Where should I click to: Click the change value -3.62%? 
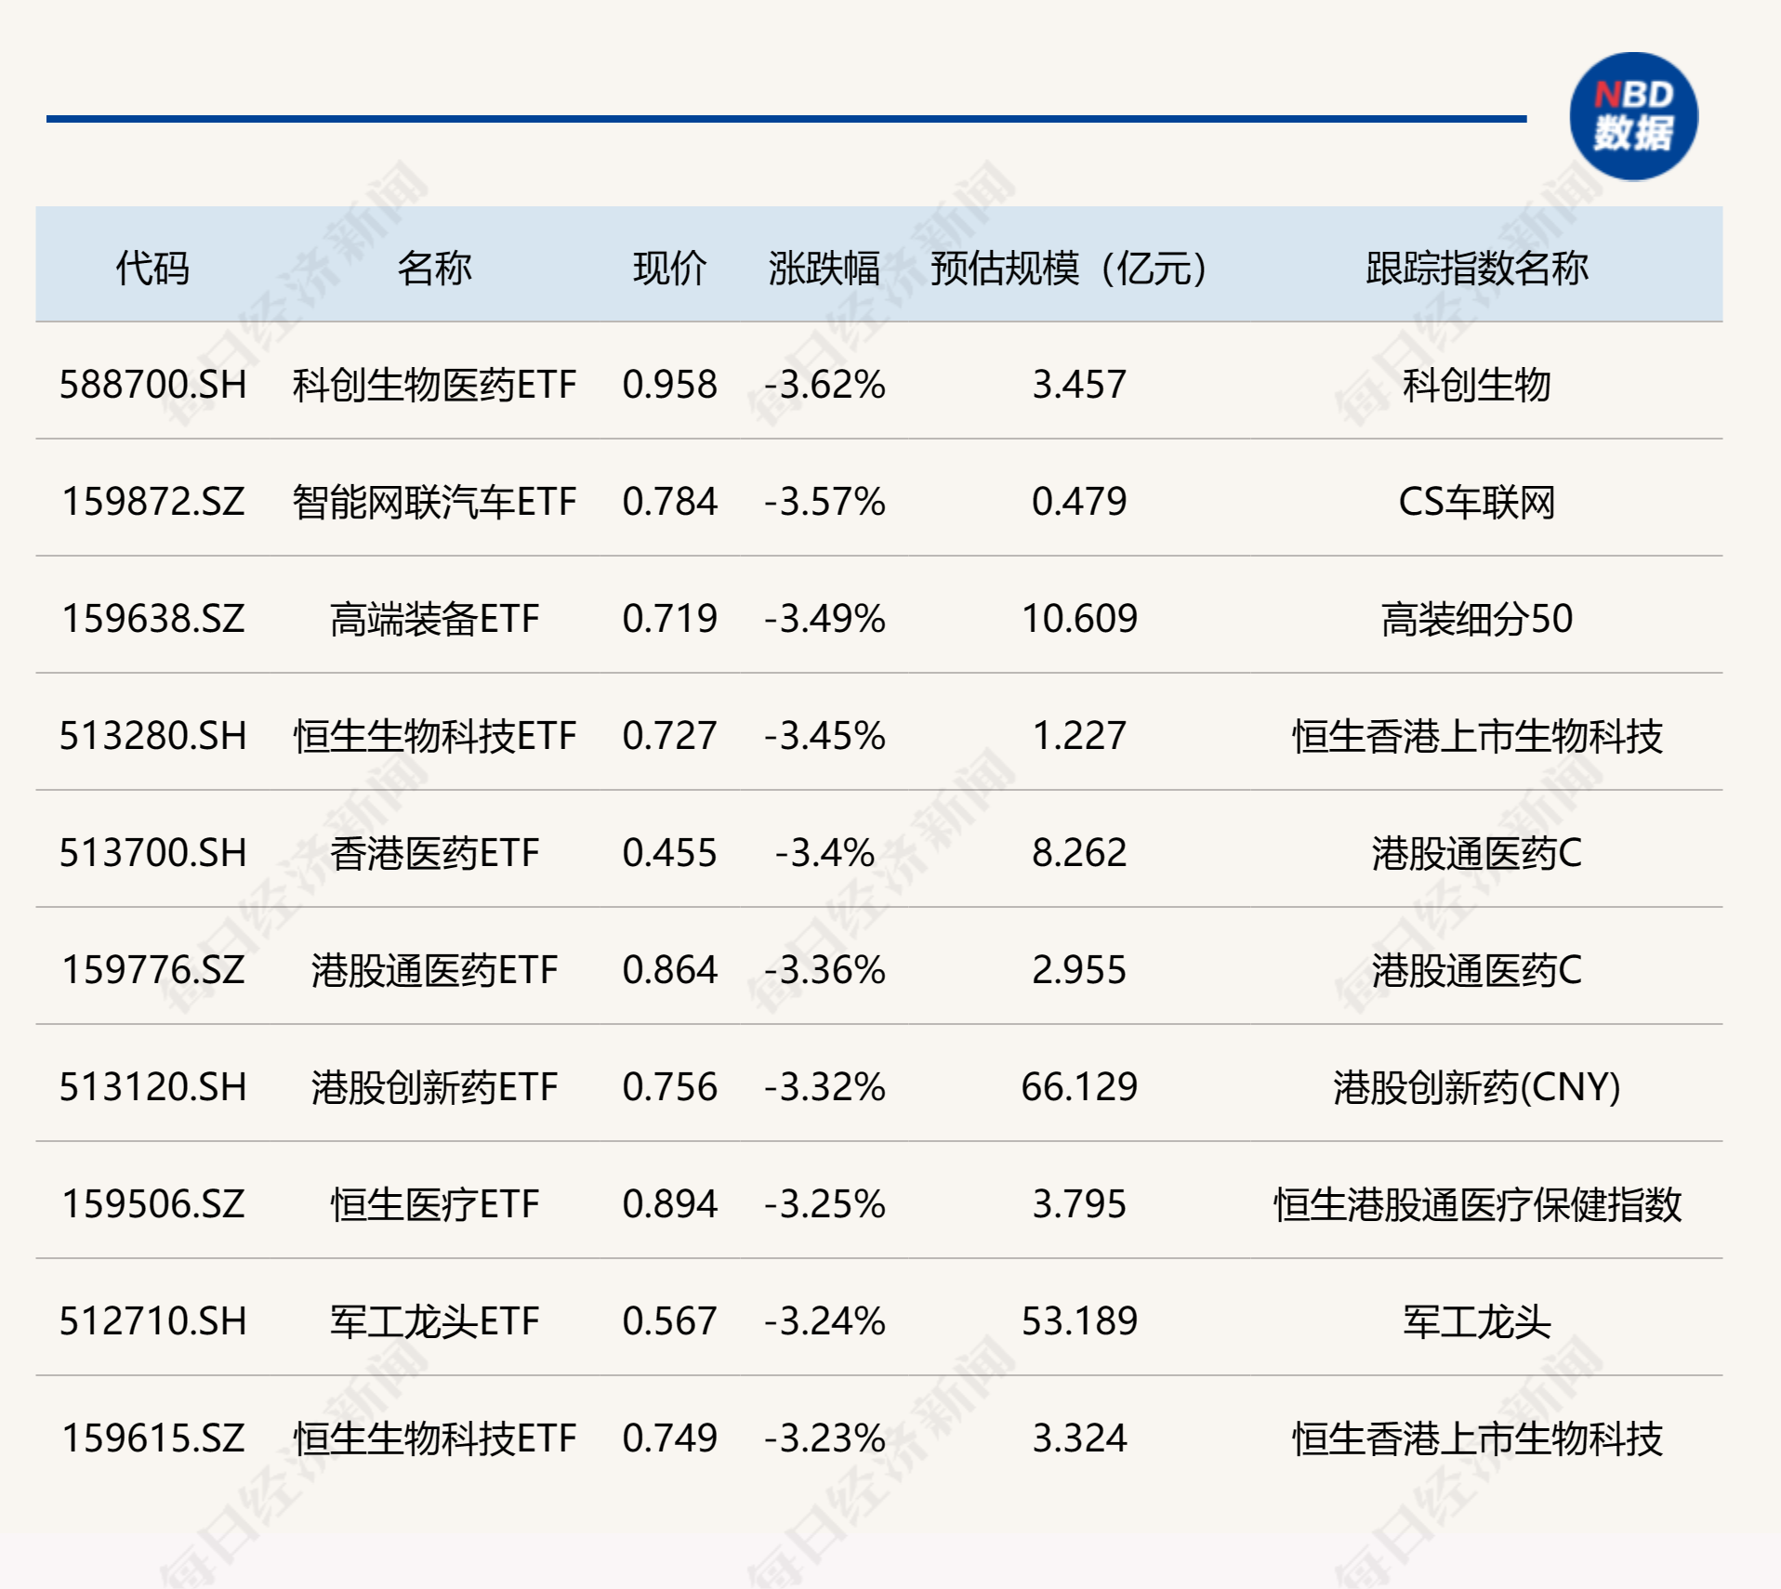coord(825,385)
